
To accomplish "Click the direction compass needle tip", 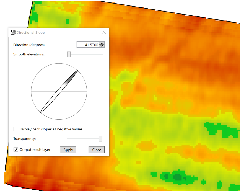I will click(77, 71).
